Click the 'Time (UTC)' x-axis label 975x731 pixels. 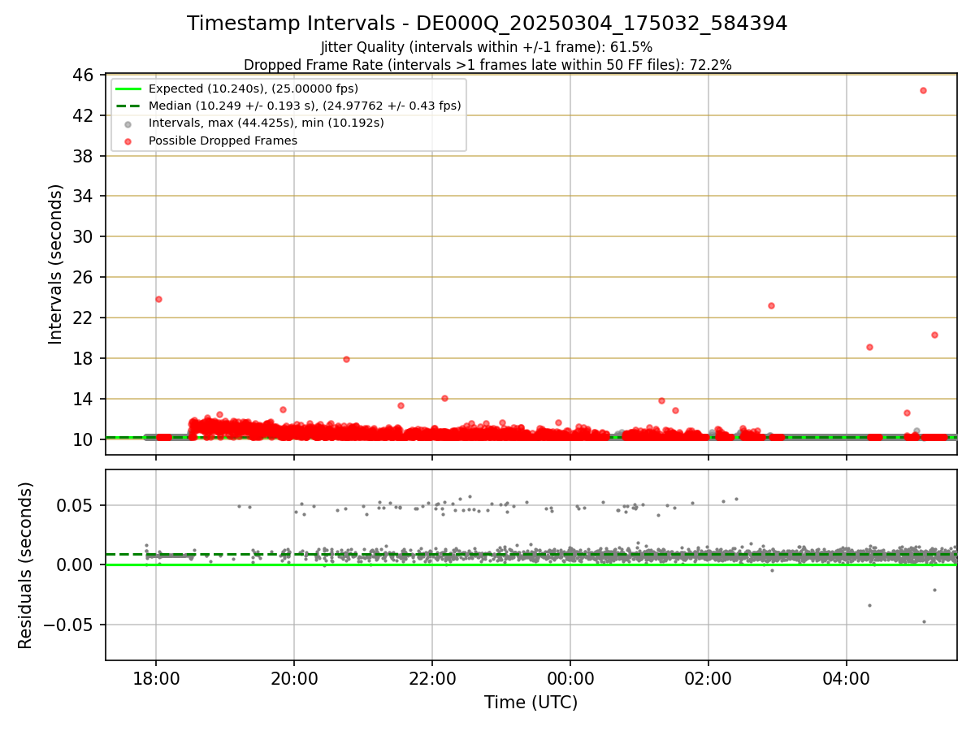(x=531, y=703)
